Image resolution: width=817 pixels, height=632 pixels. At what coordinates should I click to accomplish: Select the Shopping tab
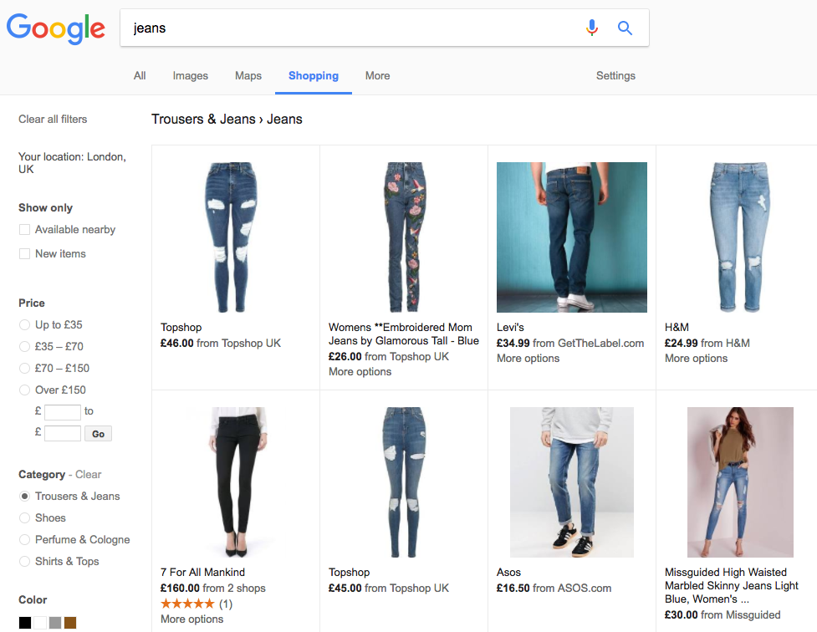click(314, 75)
